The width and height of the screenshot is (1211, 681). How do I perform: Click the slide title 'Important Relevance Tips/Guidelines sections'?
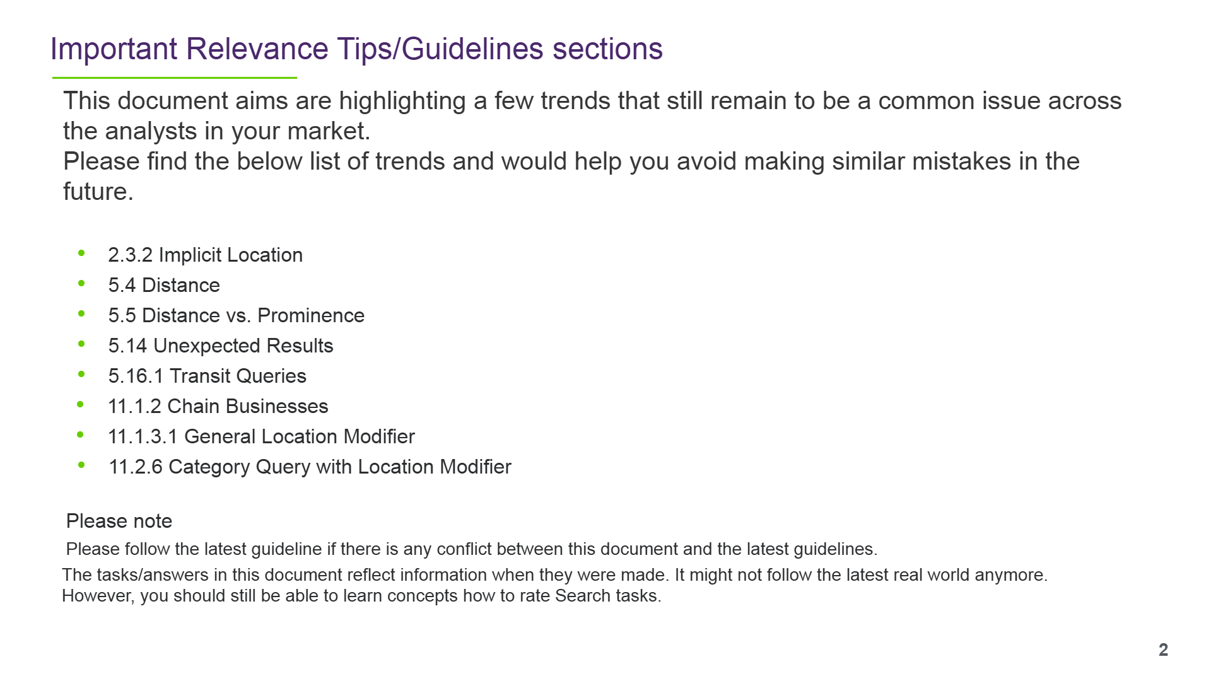(x=356, y=49)
